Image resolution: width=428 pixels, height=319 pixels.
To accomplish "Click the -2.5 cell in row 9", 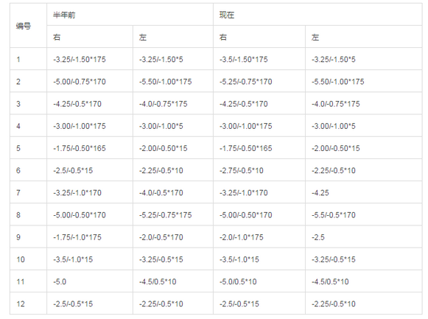I will (x=364, y=237).
